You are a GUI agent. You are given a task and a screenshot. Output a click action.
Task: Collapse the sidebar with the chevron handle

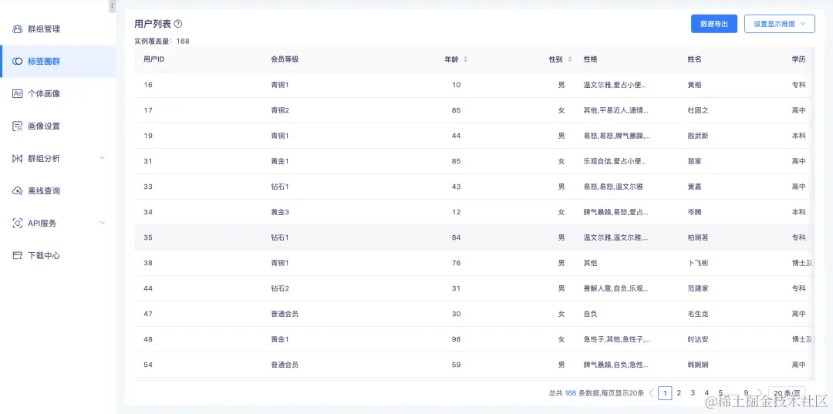(112, 6)
